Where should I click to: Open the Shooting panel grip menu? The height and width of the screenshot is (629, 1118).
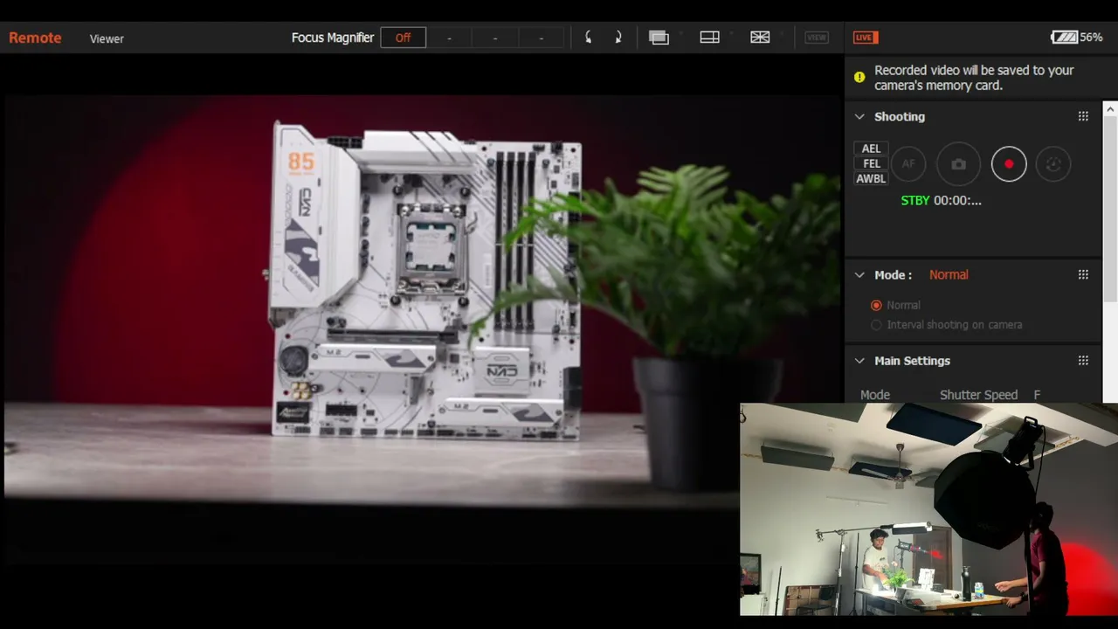tap(1083, 116)
